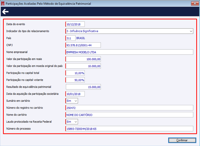
Task: Click 'Valor da participação em moeda original' label
Action: (34, 66)
